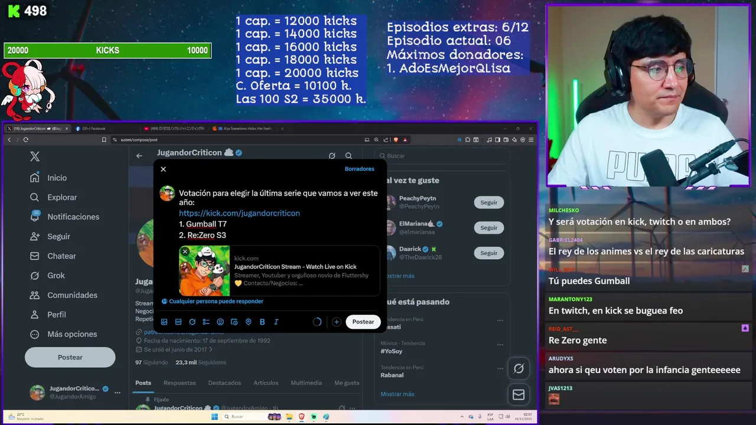Switch to the Respuestas profile tab

coord(180,382)
